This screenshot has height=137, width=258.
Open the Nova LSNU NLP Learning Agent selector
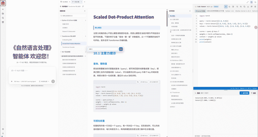[25, 81]
